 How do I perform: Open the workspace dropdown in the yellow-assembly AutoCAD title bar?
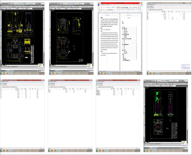click(x=11, y=4)
